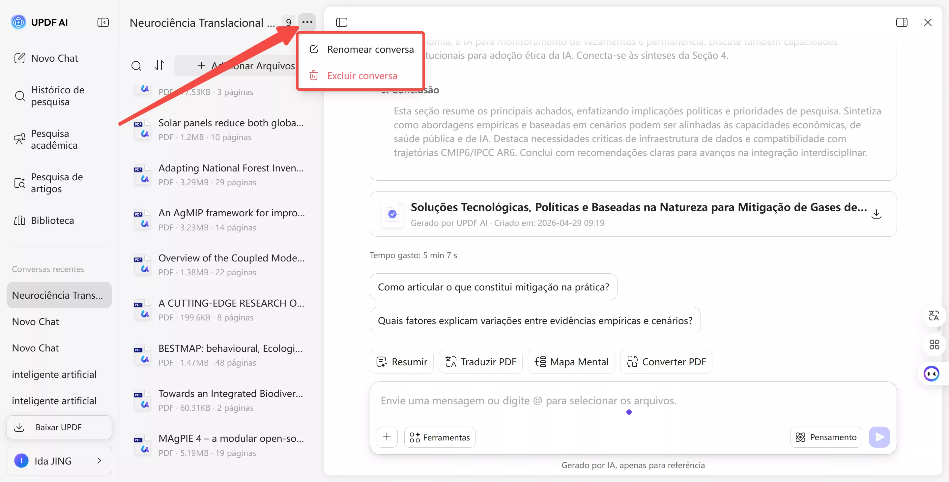Open the Biblioteca section

pyautogui.click(x=44, y=220)
